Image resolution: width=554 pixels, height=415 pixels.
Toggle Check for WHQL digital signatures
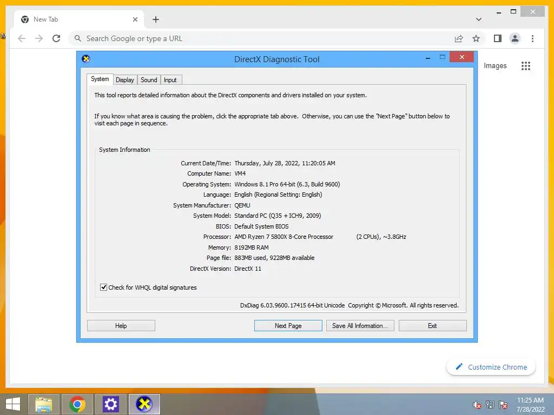[103, 287]
